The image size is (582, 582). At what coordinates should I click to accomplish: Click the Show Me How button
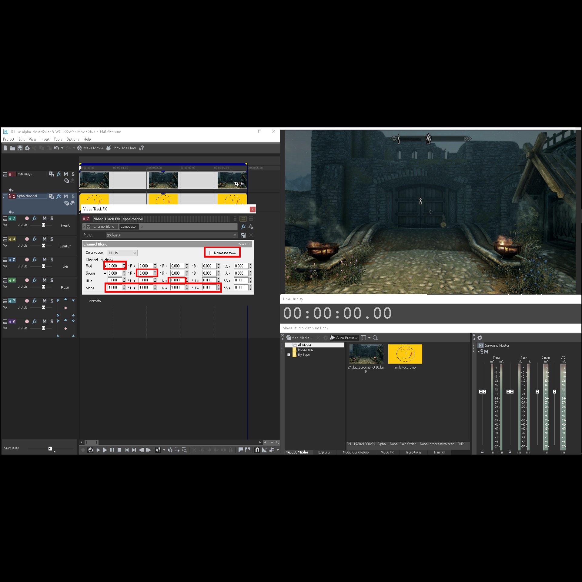click(x=121, y=148)
